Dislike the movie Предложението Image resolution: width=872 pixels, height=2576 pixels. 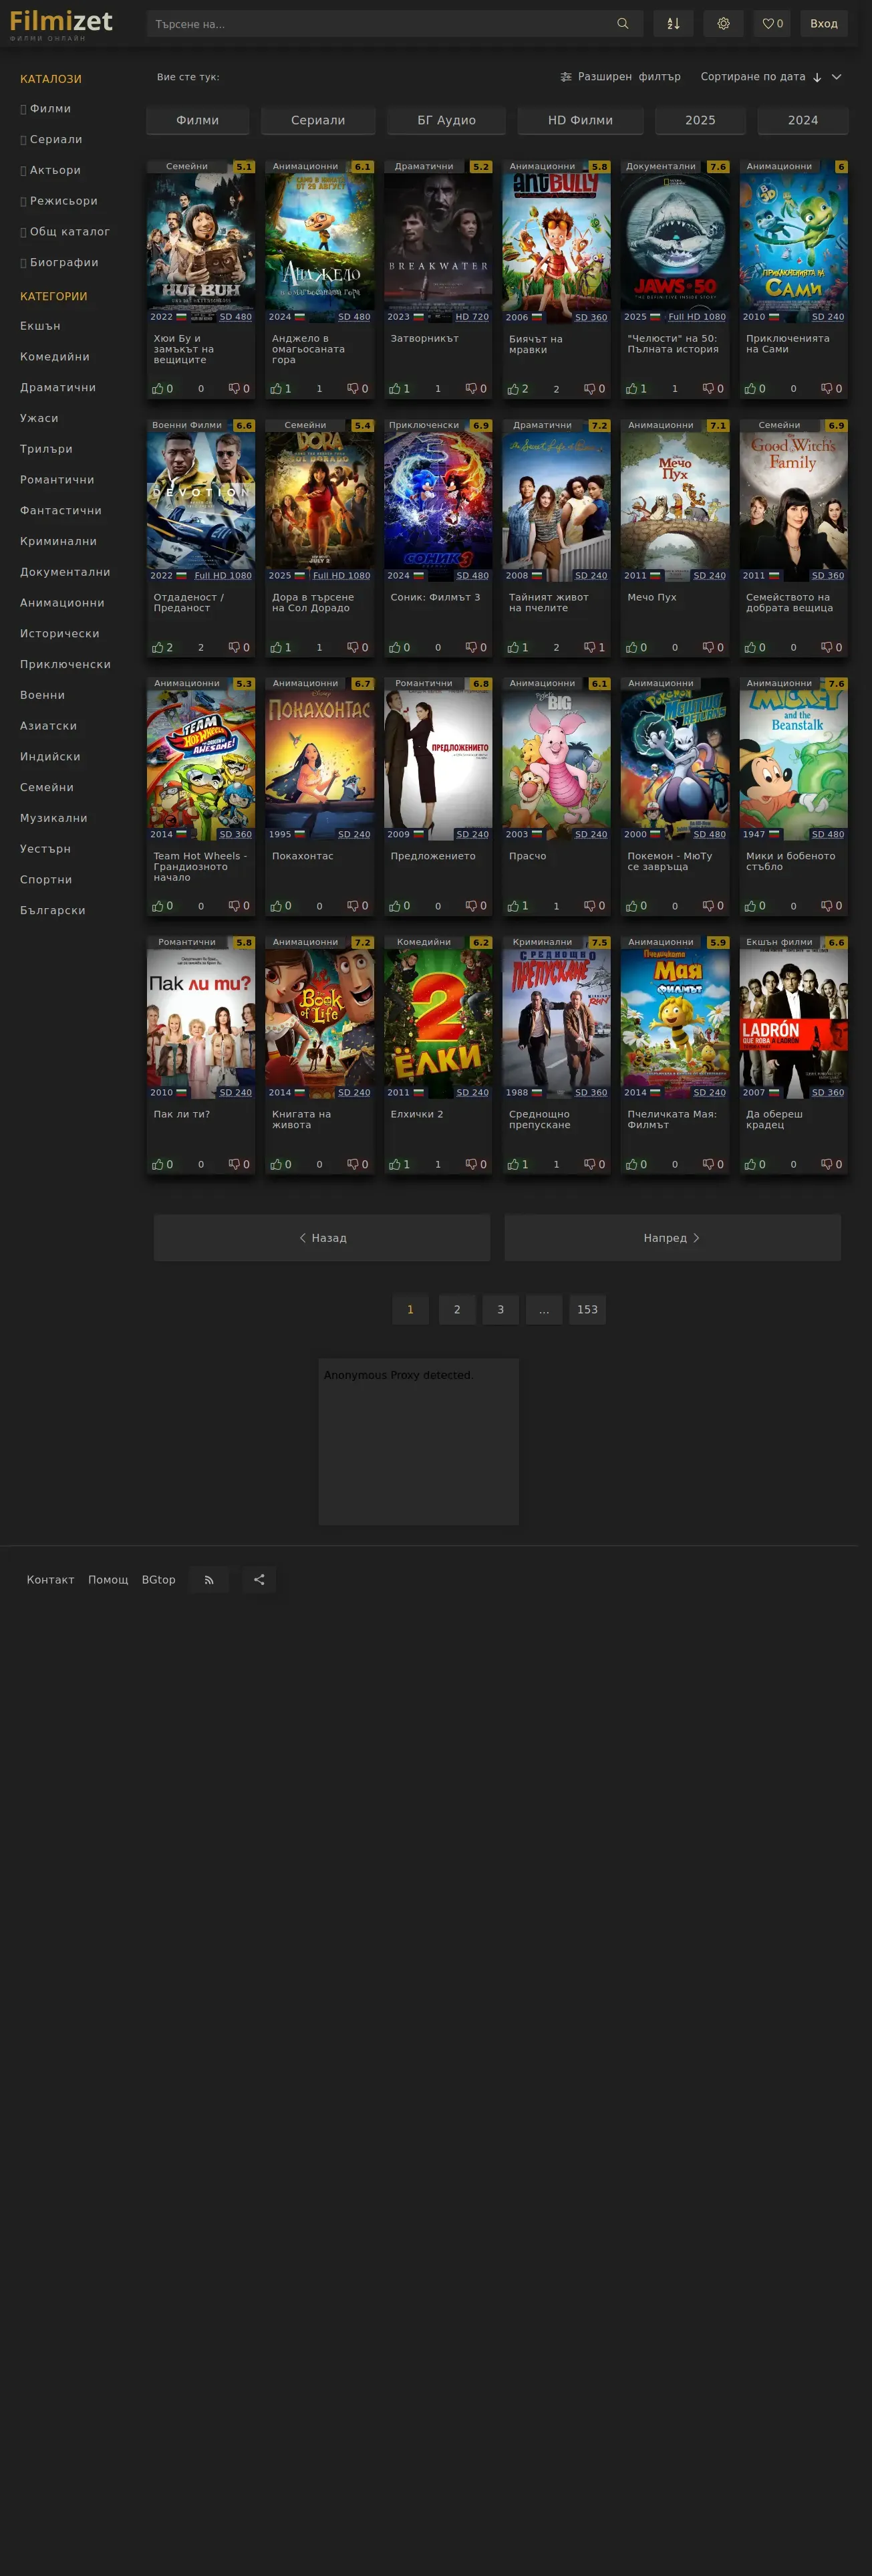(472, 906)
